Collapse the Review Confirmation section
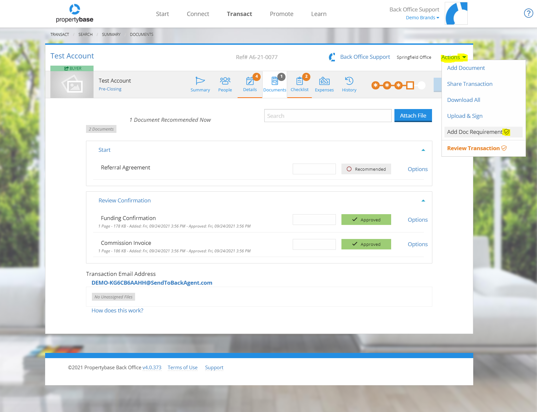 423,200
